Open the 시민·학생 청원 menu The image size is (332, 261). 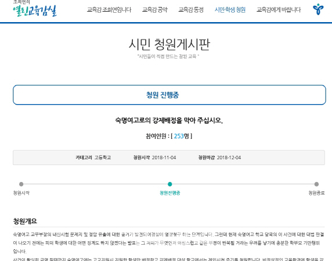pyautogui.click(x=230, y=10)
